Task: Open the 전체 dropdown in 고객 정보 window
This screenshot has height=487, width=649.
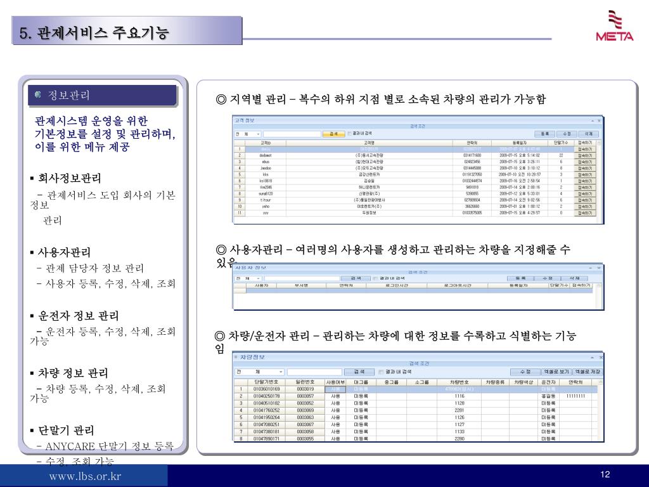Action: point(248,134)
